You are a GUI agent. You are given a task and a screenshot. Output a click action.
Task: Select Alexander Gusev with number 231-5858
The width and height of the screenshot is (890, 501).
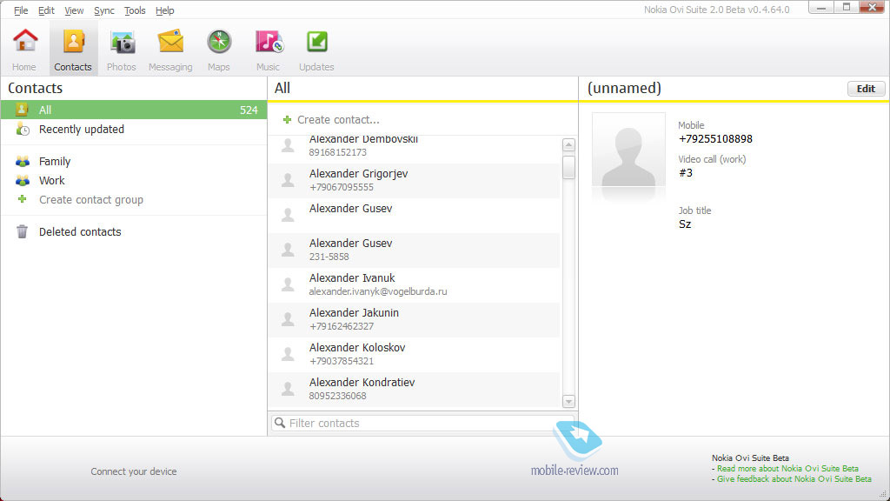pos(415,250)
